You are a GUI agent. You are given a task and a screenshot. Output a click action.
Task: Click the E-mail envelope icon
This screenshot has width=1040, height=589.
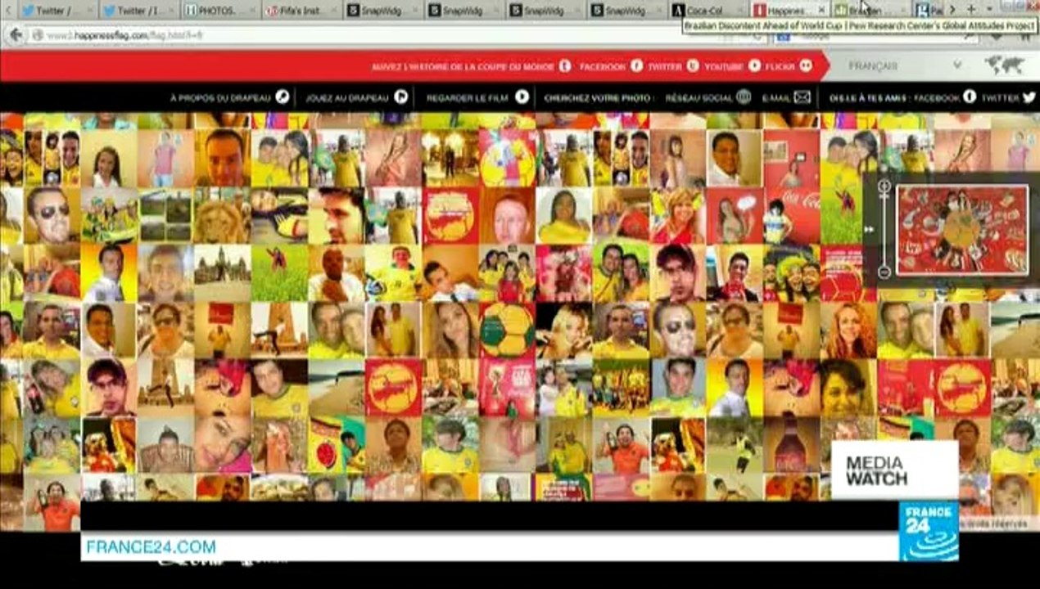point(802,97)
